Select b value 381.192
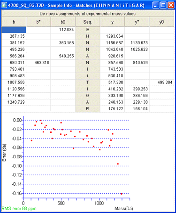 pyautogui.click(x=17, y=43)
